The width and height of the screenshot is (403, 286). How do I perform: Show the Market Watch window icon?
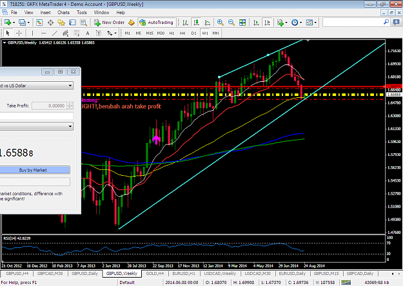click(x=39, y=23)
